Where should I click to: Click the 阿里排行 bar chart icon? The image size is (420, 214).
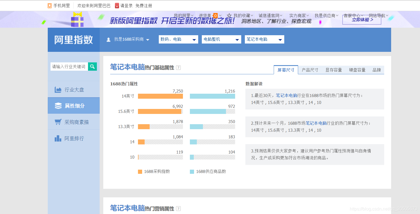click(x=58, y=138)
